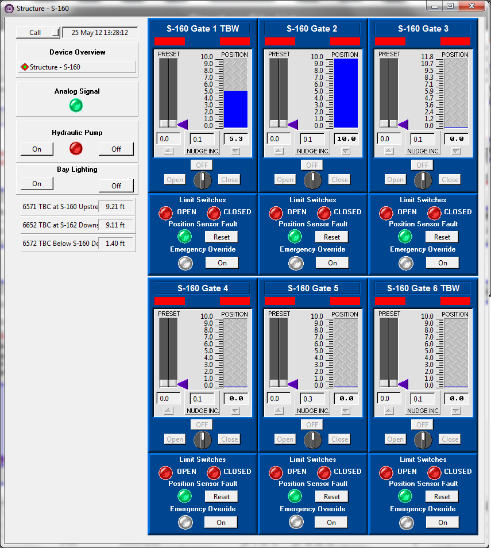Click Gate 3 nudge increment field
Image resolution: width=491 pixels, height=548 pixels.
[423, 139]
